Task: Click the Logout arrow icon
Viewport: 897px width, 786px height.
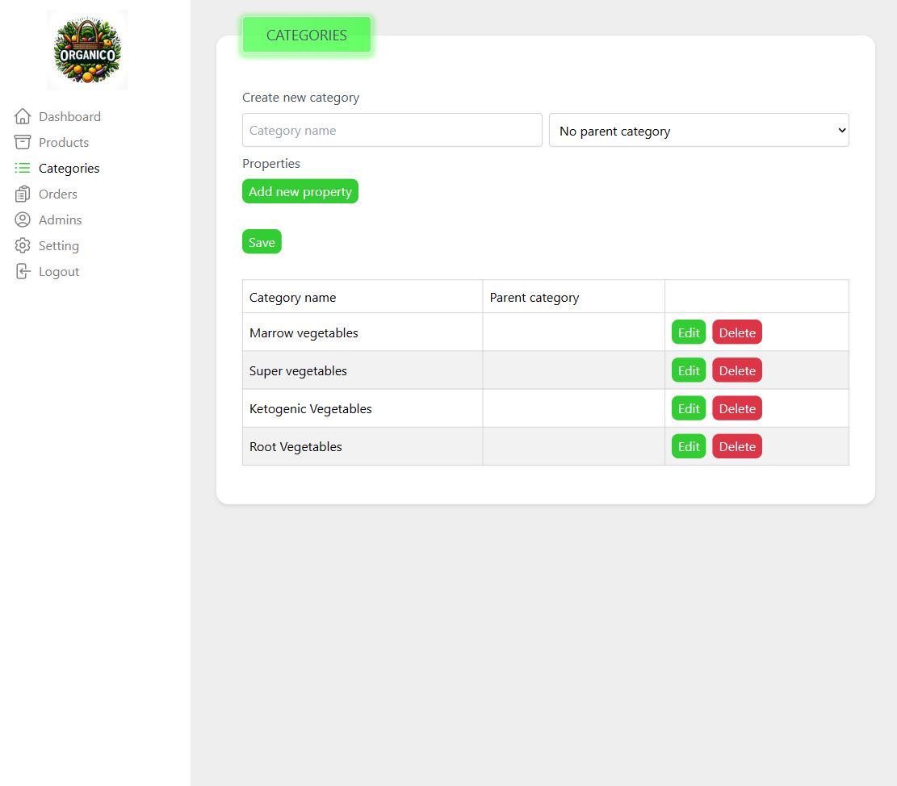Action: pos(23,271)
